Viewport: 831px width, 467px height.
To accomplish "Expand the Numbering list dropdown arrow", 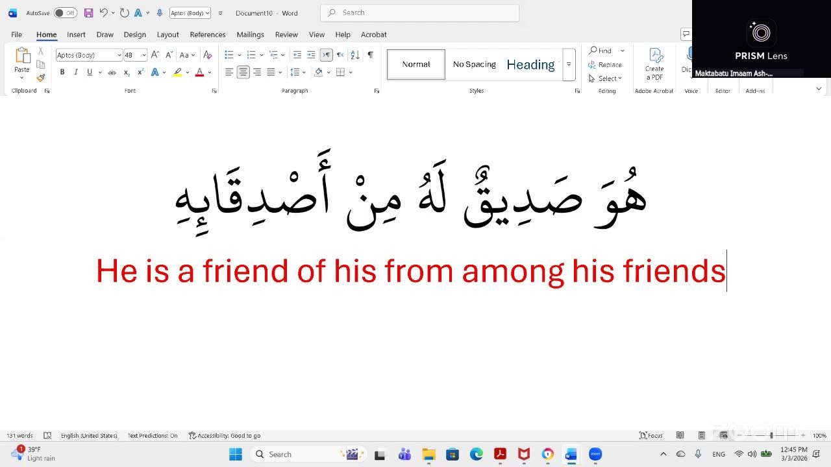I will click(x=262, y=55).
